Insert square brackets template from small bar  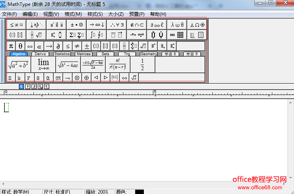click(105, 46)
